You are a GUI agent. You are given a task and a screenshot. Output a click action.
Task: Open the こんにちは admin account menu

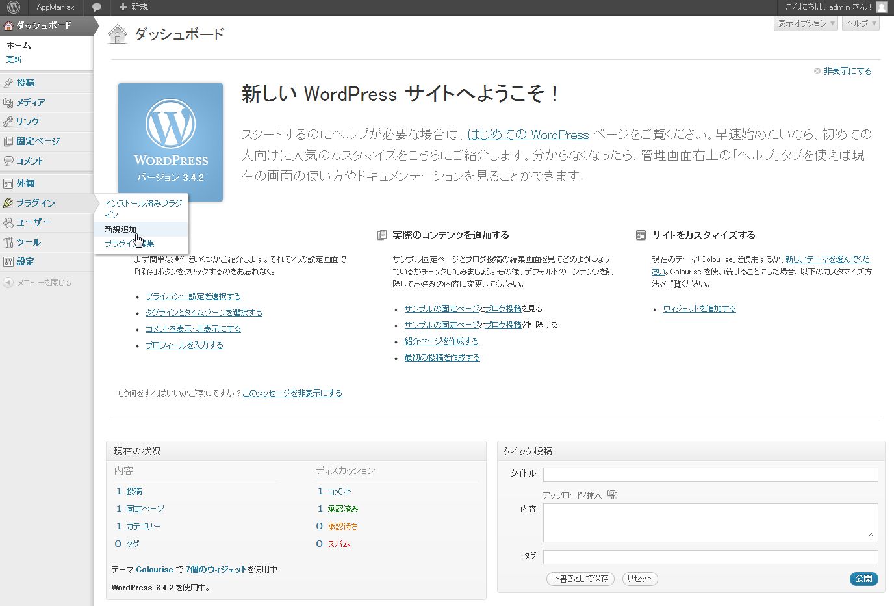(x=828, y=7)
